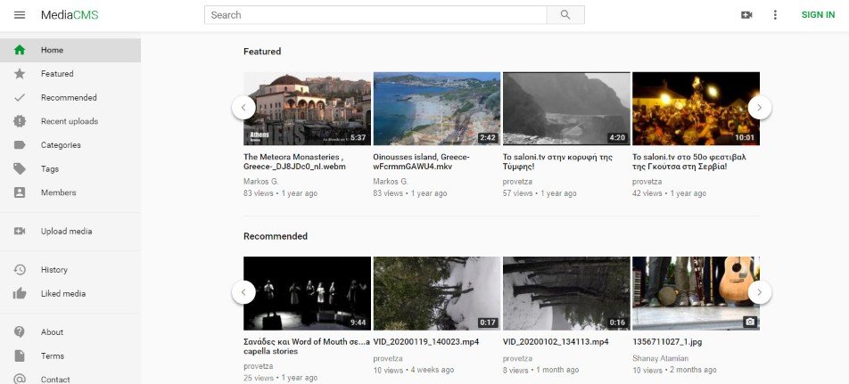
Task: Open the grayscale 4:20 video thumbnail
Action: click(x=566, y=109)
